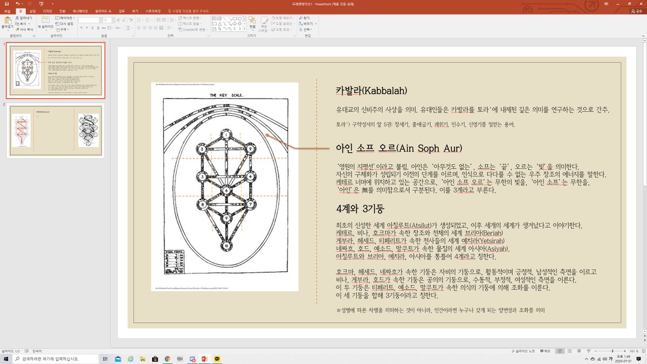Viewport: 647px width, 364px height.
Task: Switch to Normal view icon in status bar
Action: point(559,351)
